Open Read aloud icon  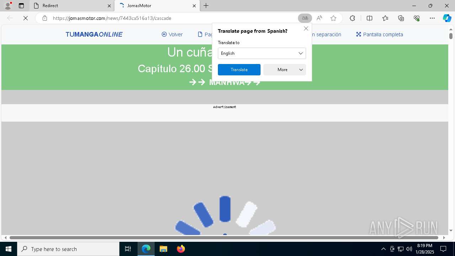[319, 18]
